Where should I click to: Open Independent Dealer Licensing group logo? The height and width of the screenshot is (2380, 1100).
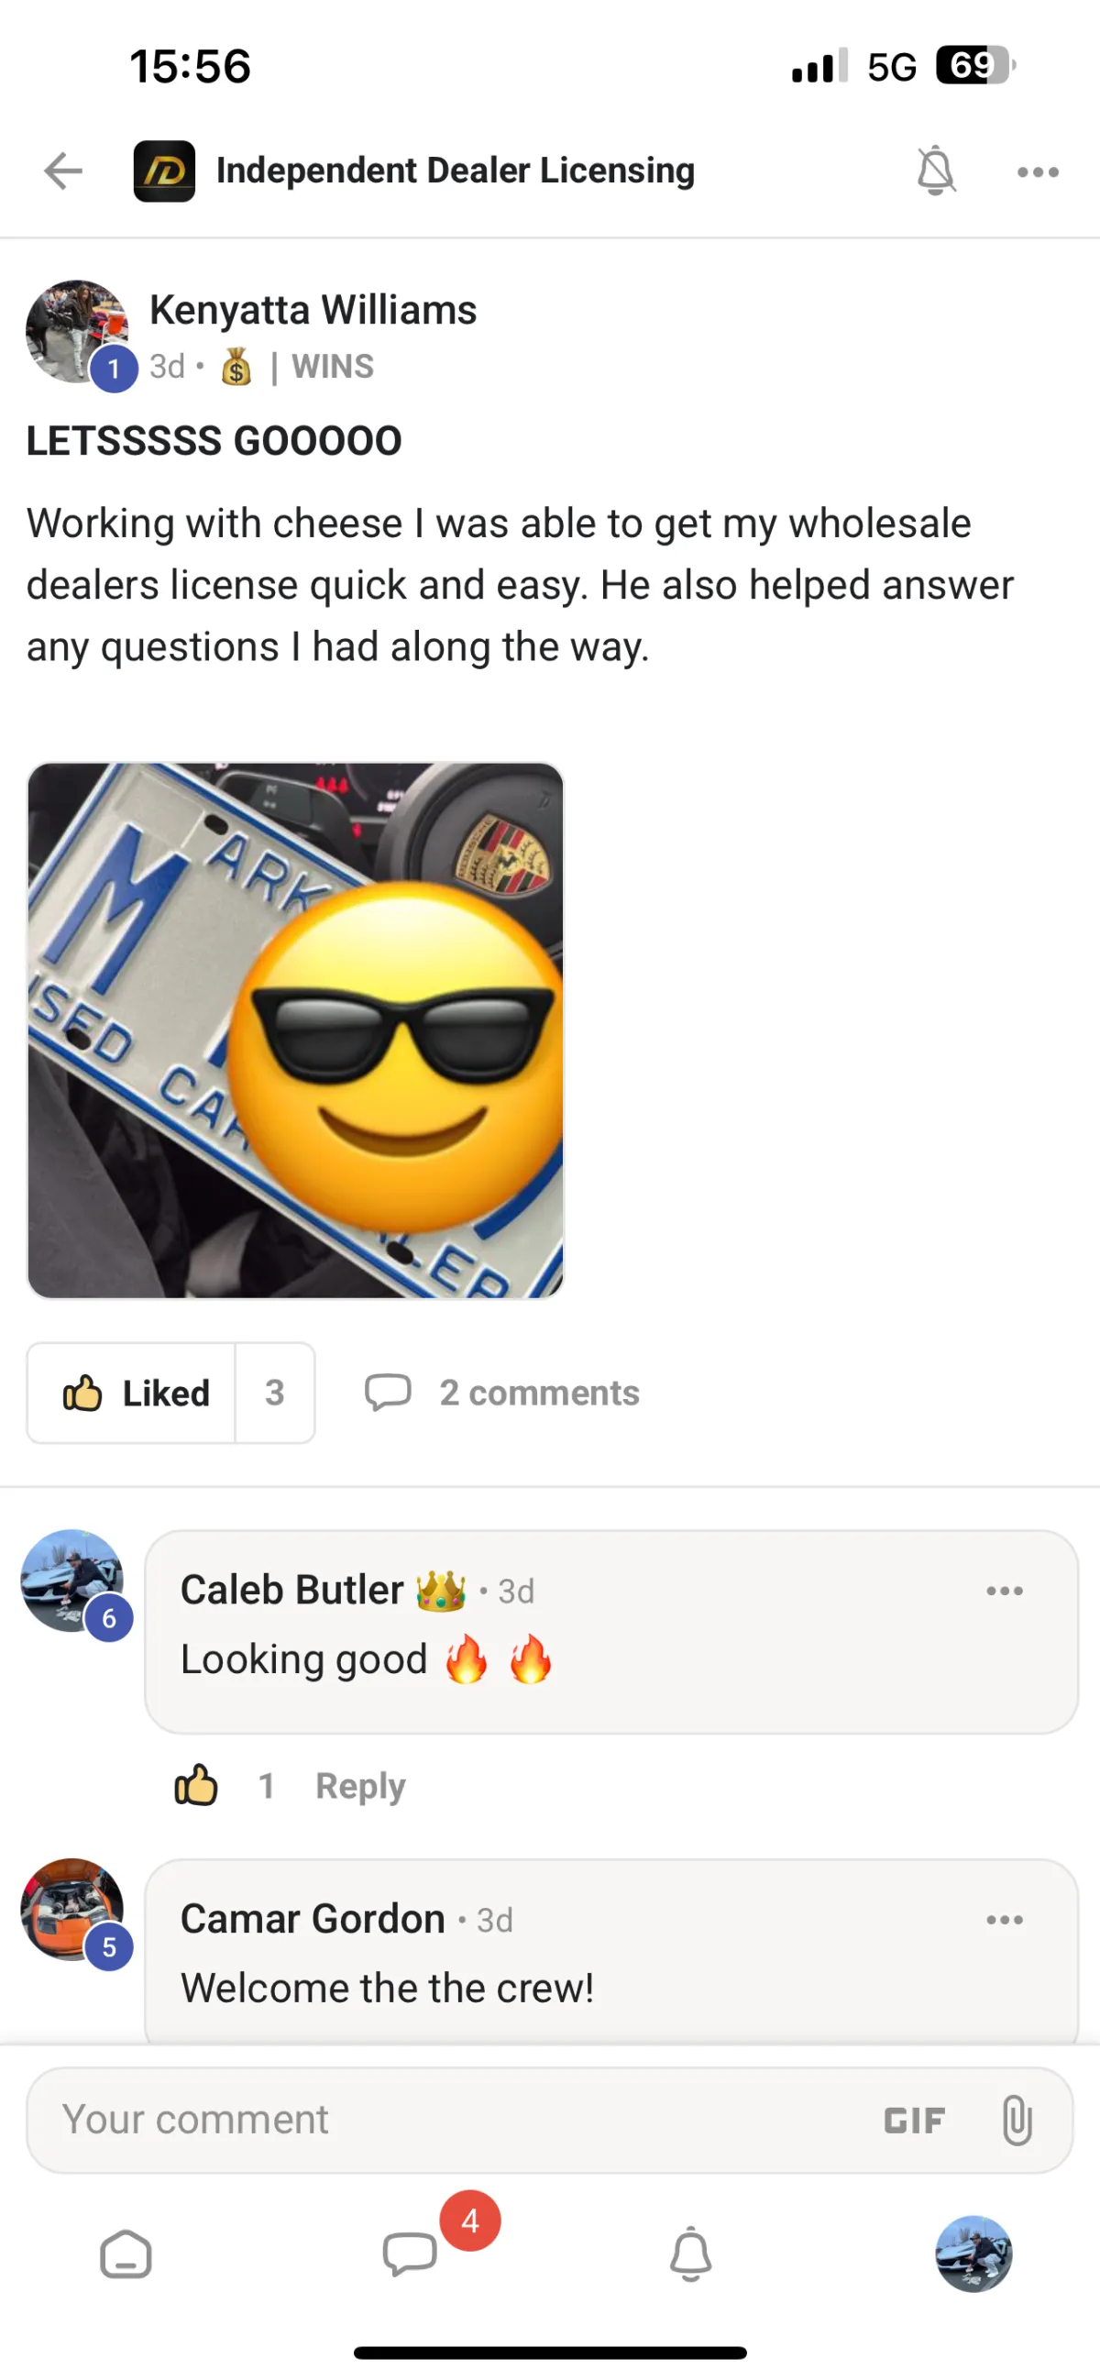(164, 171)
